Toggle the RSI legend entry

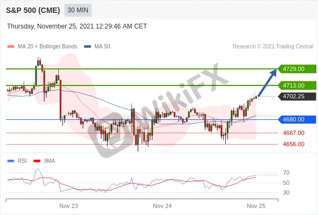coord(17,161)
